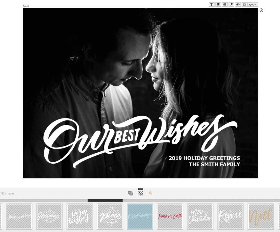Viewport: 280px width, 232px height.
Task: Select the Text tool (T) above the canvas
Action: (212, 5)
